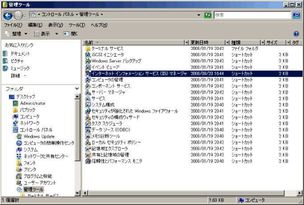Open the ファイル(F) menu
Screen dimensions: 304x205
[x=13, y=25]
